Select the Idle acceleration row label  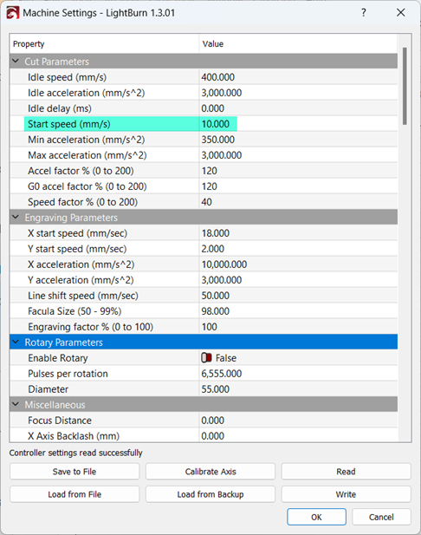(x=87, y=93)
